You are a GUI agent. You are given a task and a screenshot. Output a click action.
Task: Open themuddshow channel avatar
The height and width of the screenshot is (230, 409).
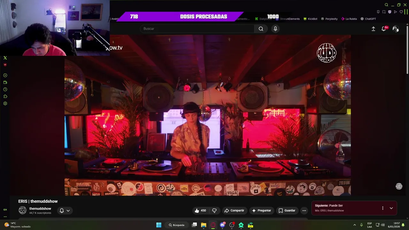pyautogui.click(x=22, y=210)
